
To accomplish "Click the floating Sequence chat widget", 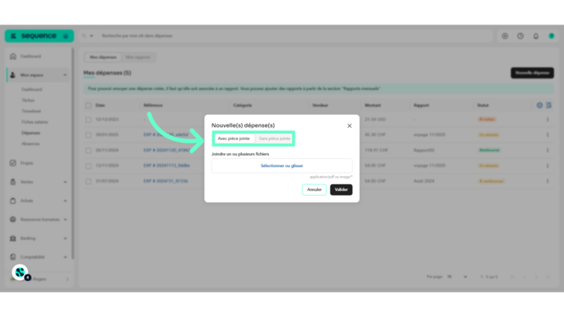I will [x=20, y=273].
